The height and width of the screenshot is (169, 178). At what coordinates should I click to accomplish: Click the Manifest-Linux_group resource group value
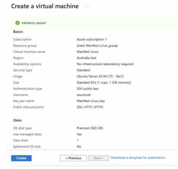pyautogui.click(x=97, y=46)
